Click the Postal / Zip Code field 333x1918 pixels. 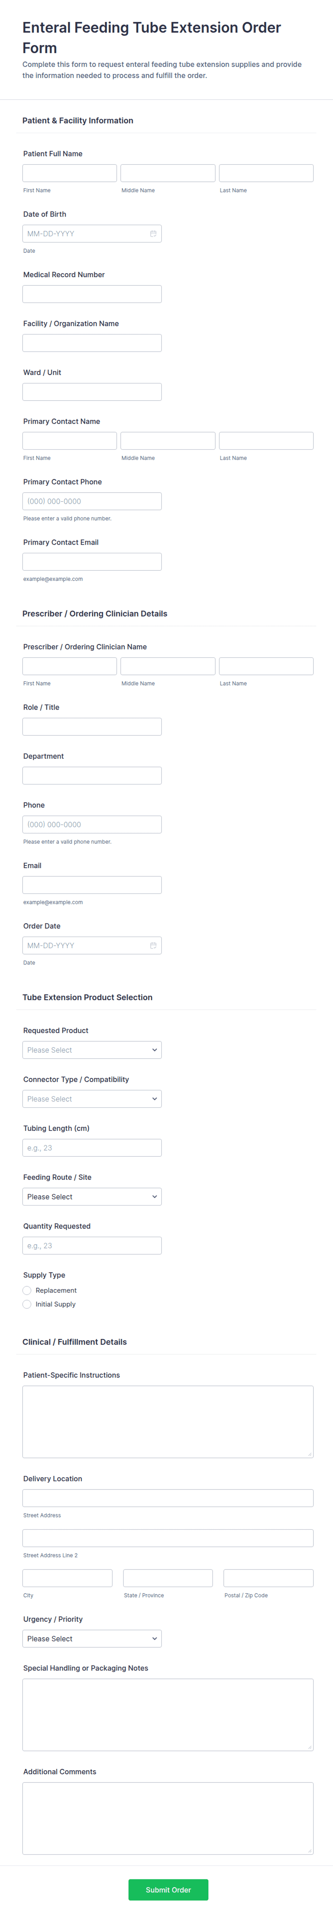click(267, 1578)
